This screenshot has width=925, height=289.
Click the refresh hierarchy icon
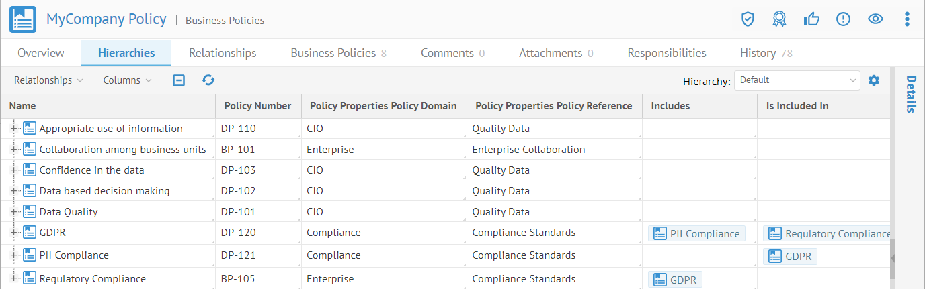pyautogui.click(x=208, y=80)
